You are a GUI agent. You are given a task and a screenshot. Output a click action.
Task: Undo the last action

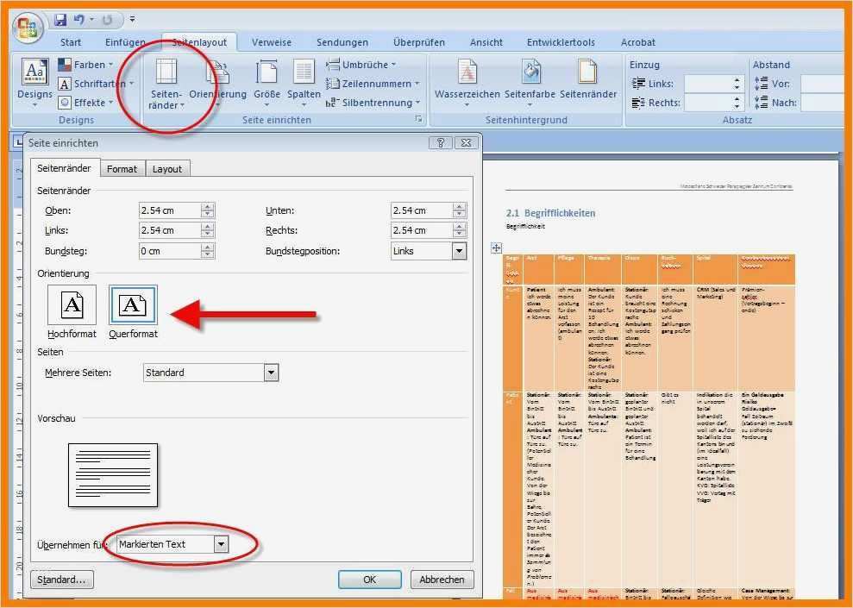79,20
